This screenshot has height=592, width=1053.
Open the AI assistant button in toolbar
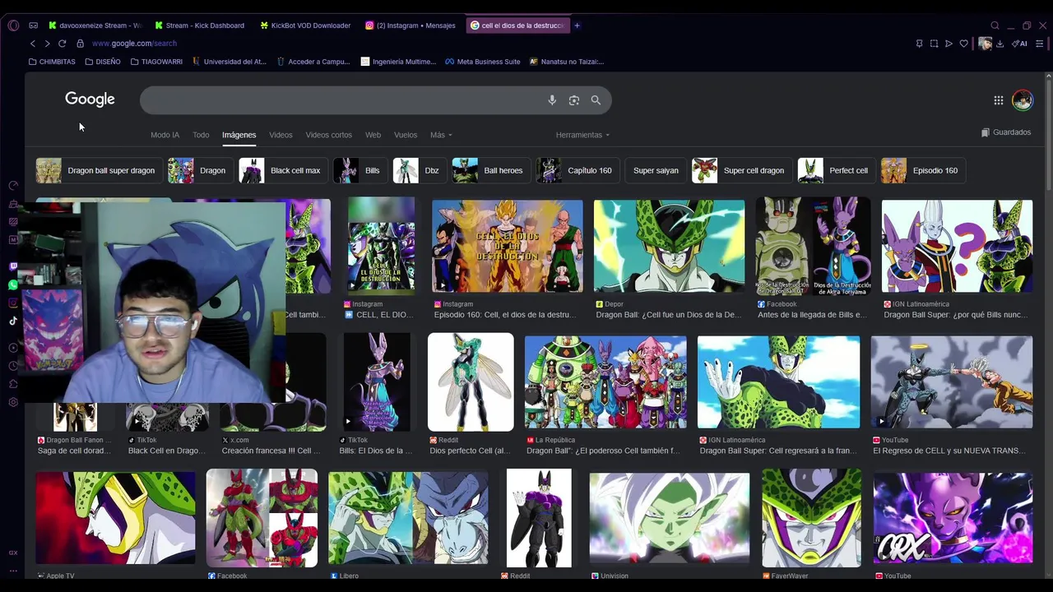click(x=1020, y=44)
